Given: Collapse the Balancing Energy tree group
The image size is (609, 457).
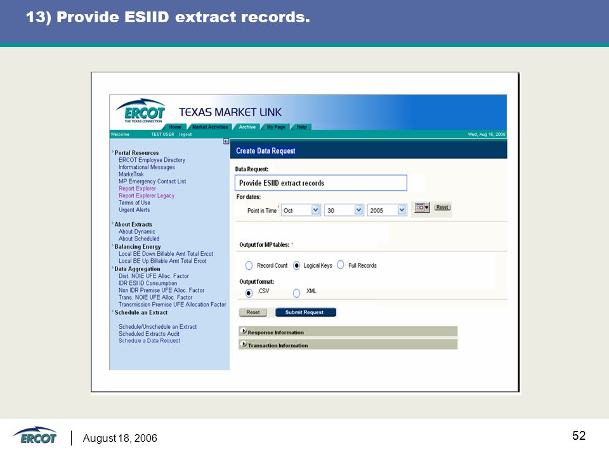Looking at the screenshot, I should coord(113,246).
